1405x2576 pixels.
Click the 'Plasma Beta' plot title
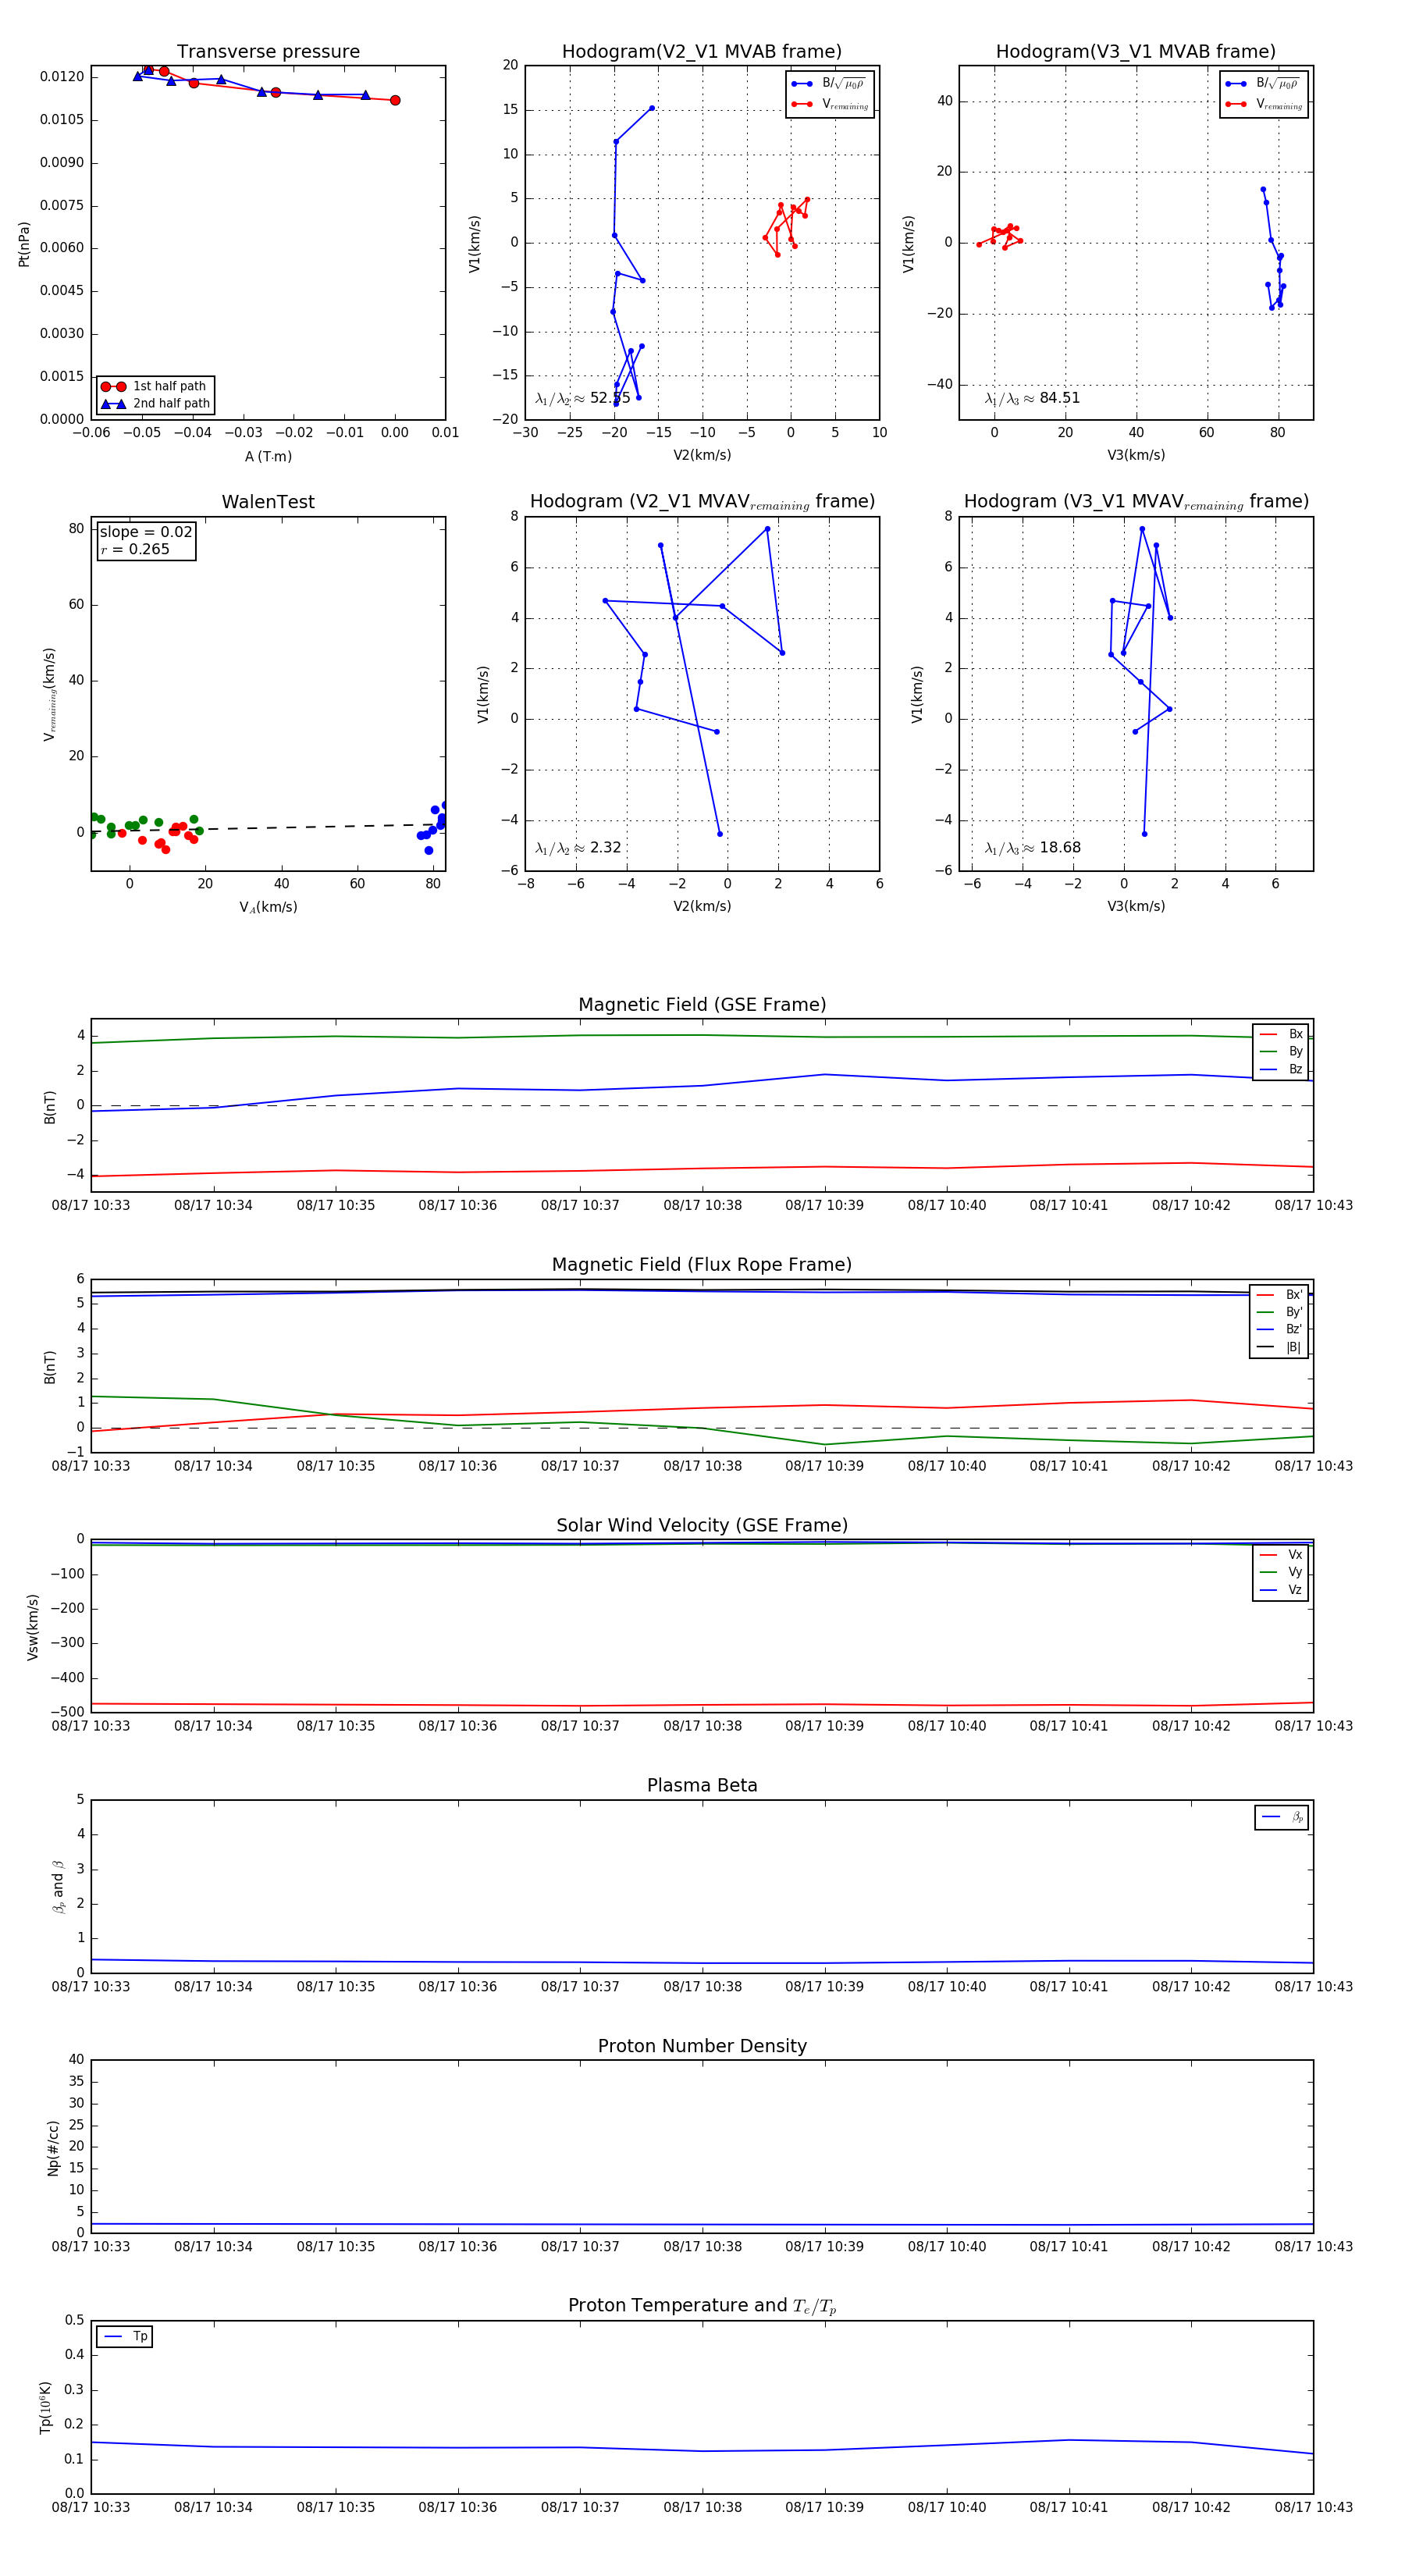[x=702, y=1785]
